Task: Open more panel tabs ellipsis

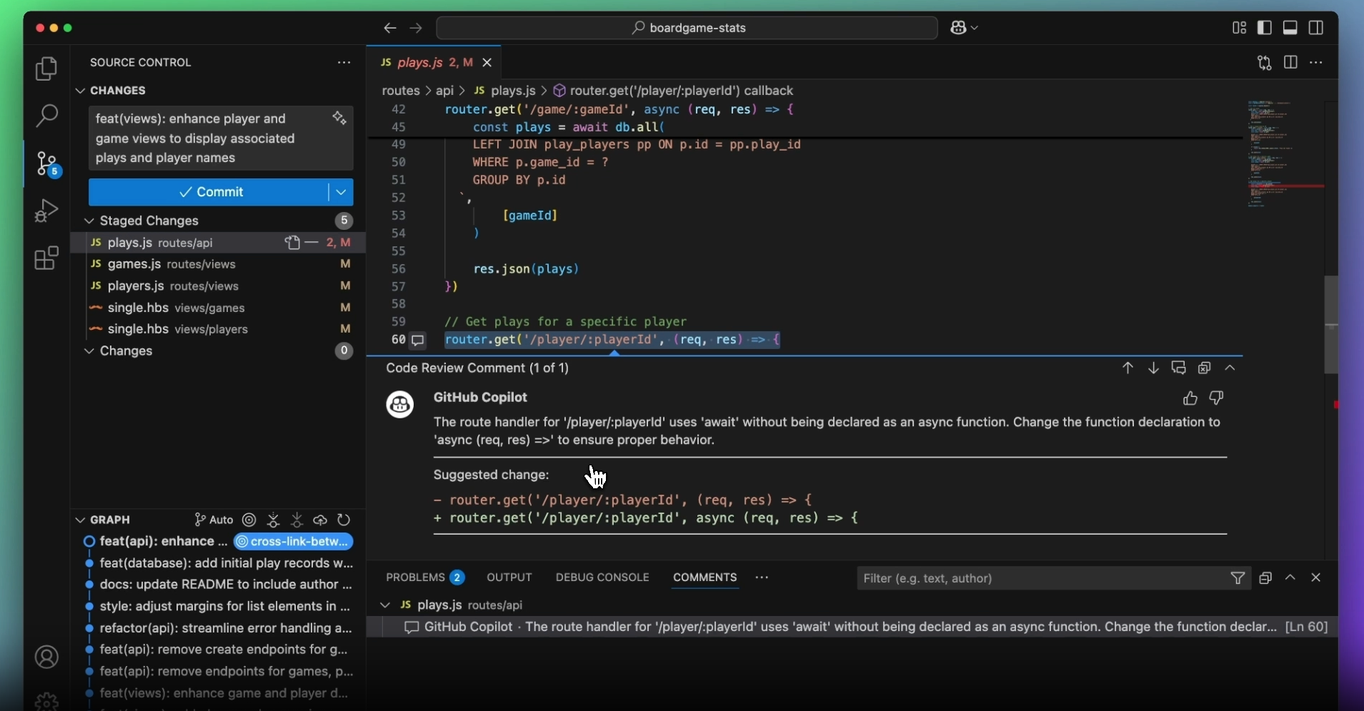Action: tap(762, 578)
